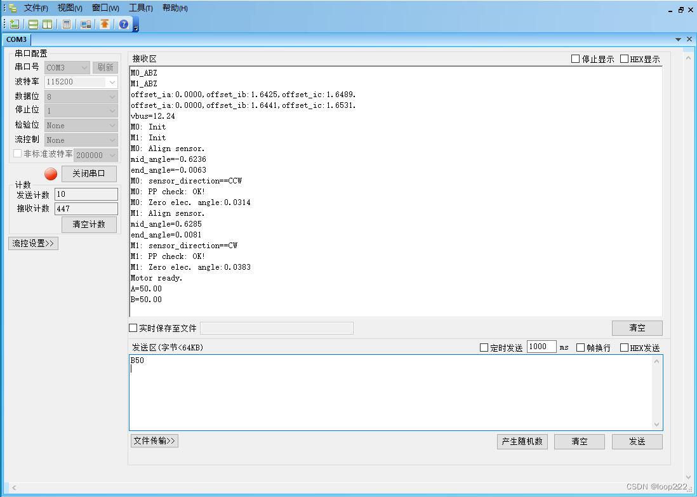Click the send area scroll up arrow
The width and height of the screenshot is (697, 497).
[x=656, y=361]
